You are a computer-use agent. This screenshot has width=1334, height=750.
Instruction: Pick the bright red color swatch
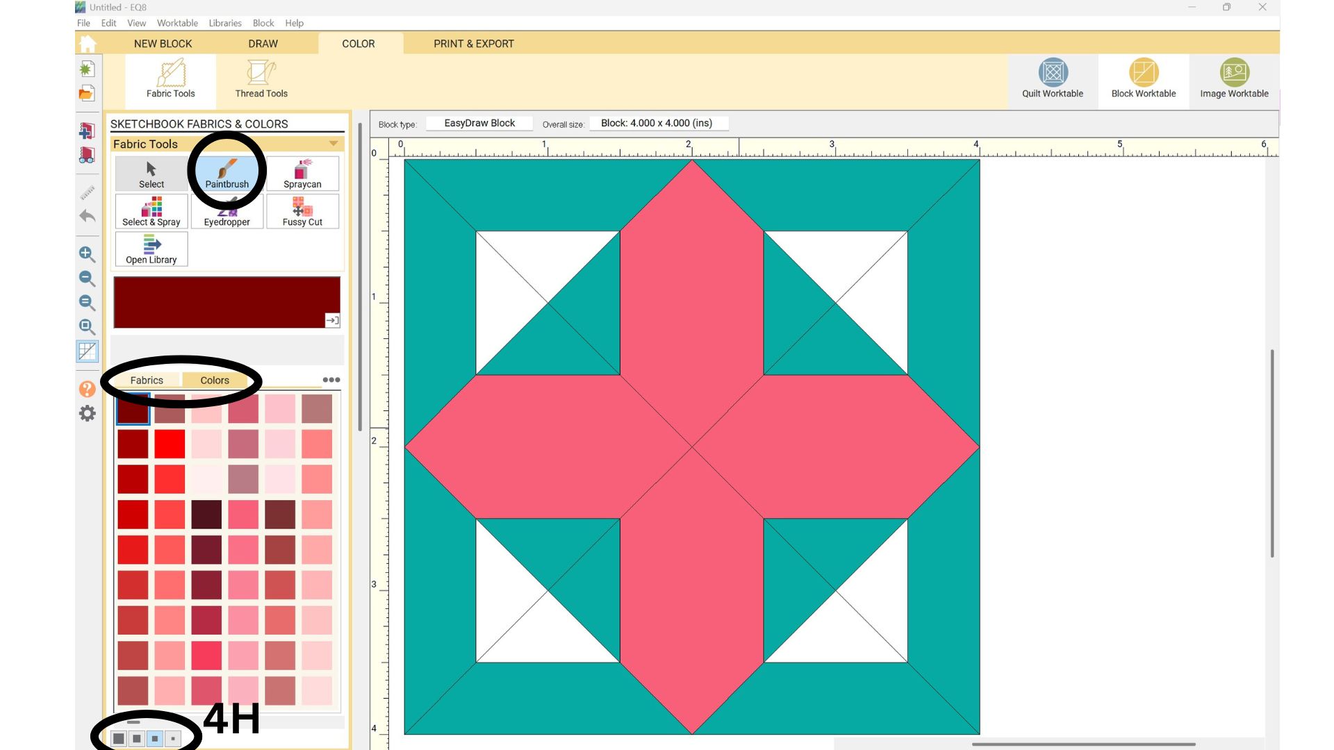(x=170, y=444)
